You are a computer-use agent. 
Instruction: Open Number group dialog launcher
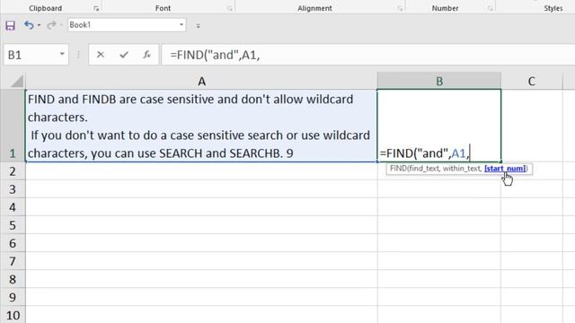click(490, 8)
